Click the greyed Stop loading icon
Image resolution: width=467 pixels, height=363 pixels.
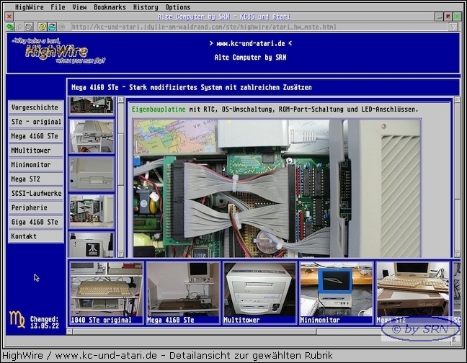tap(61, 27)
